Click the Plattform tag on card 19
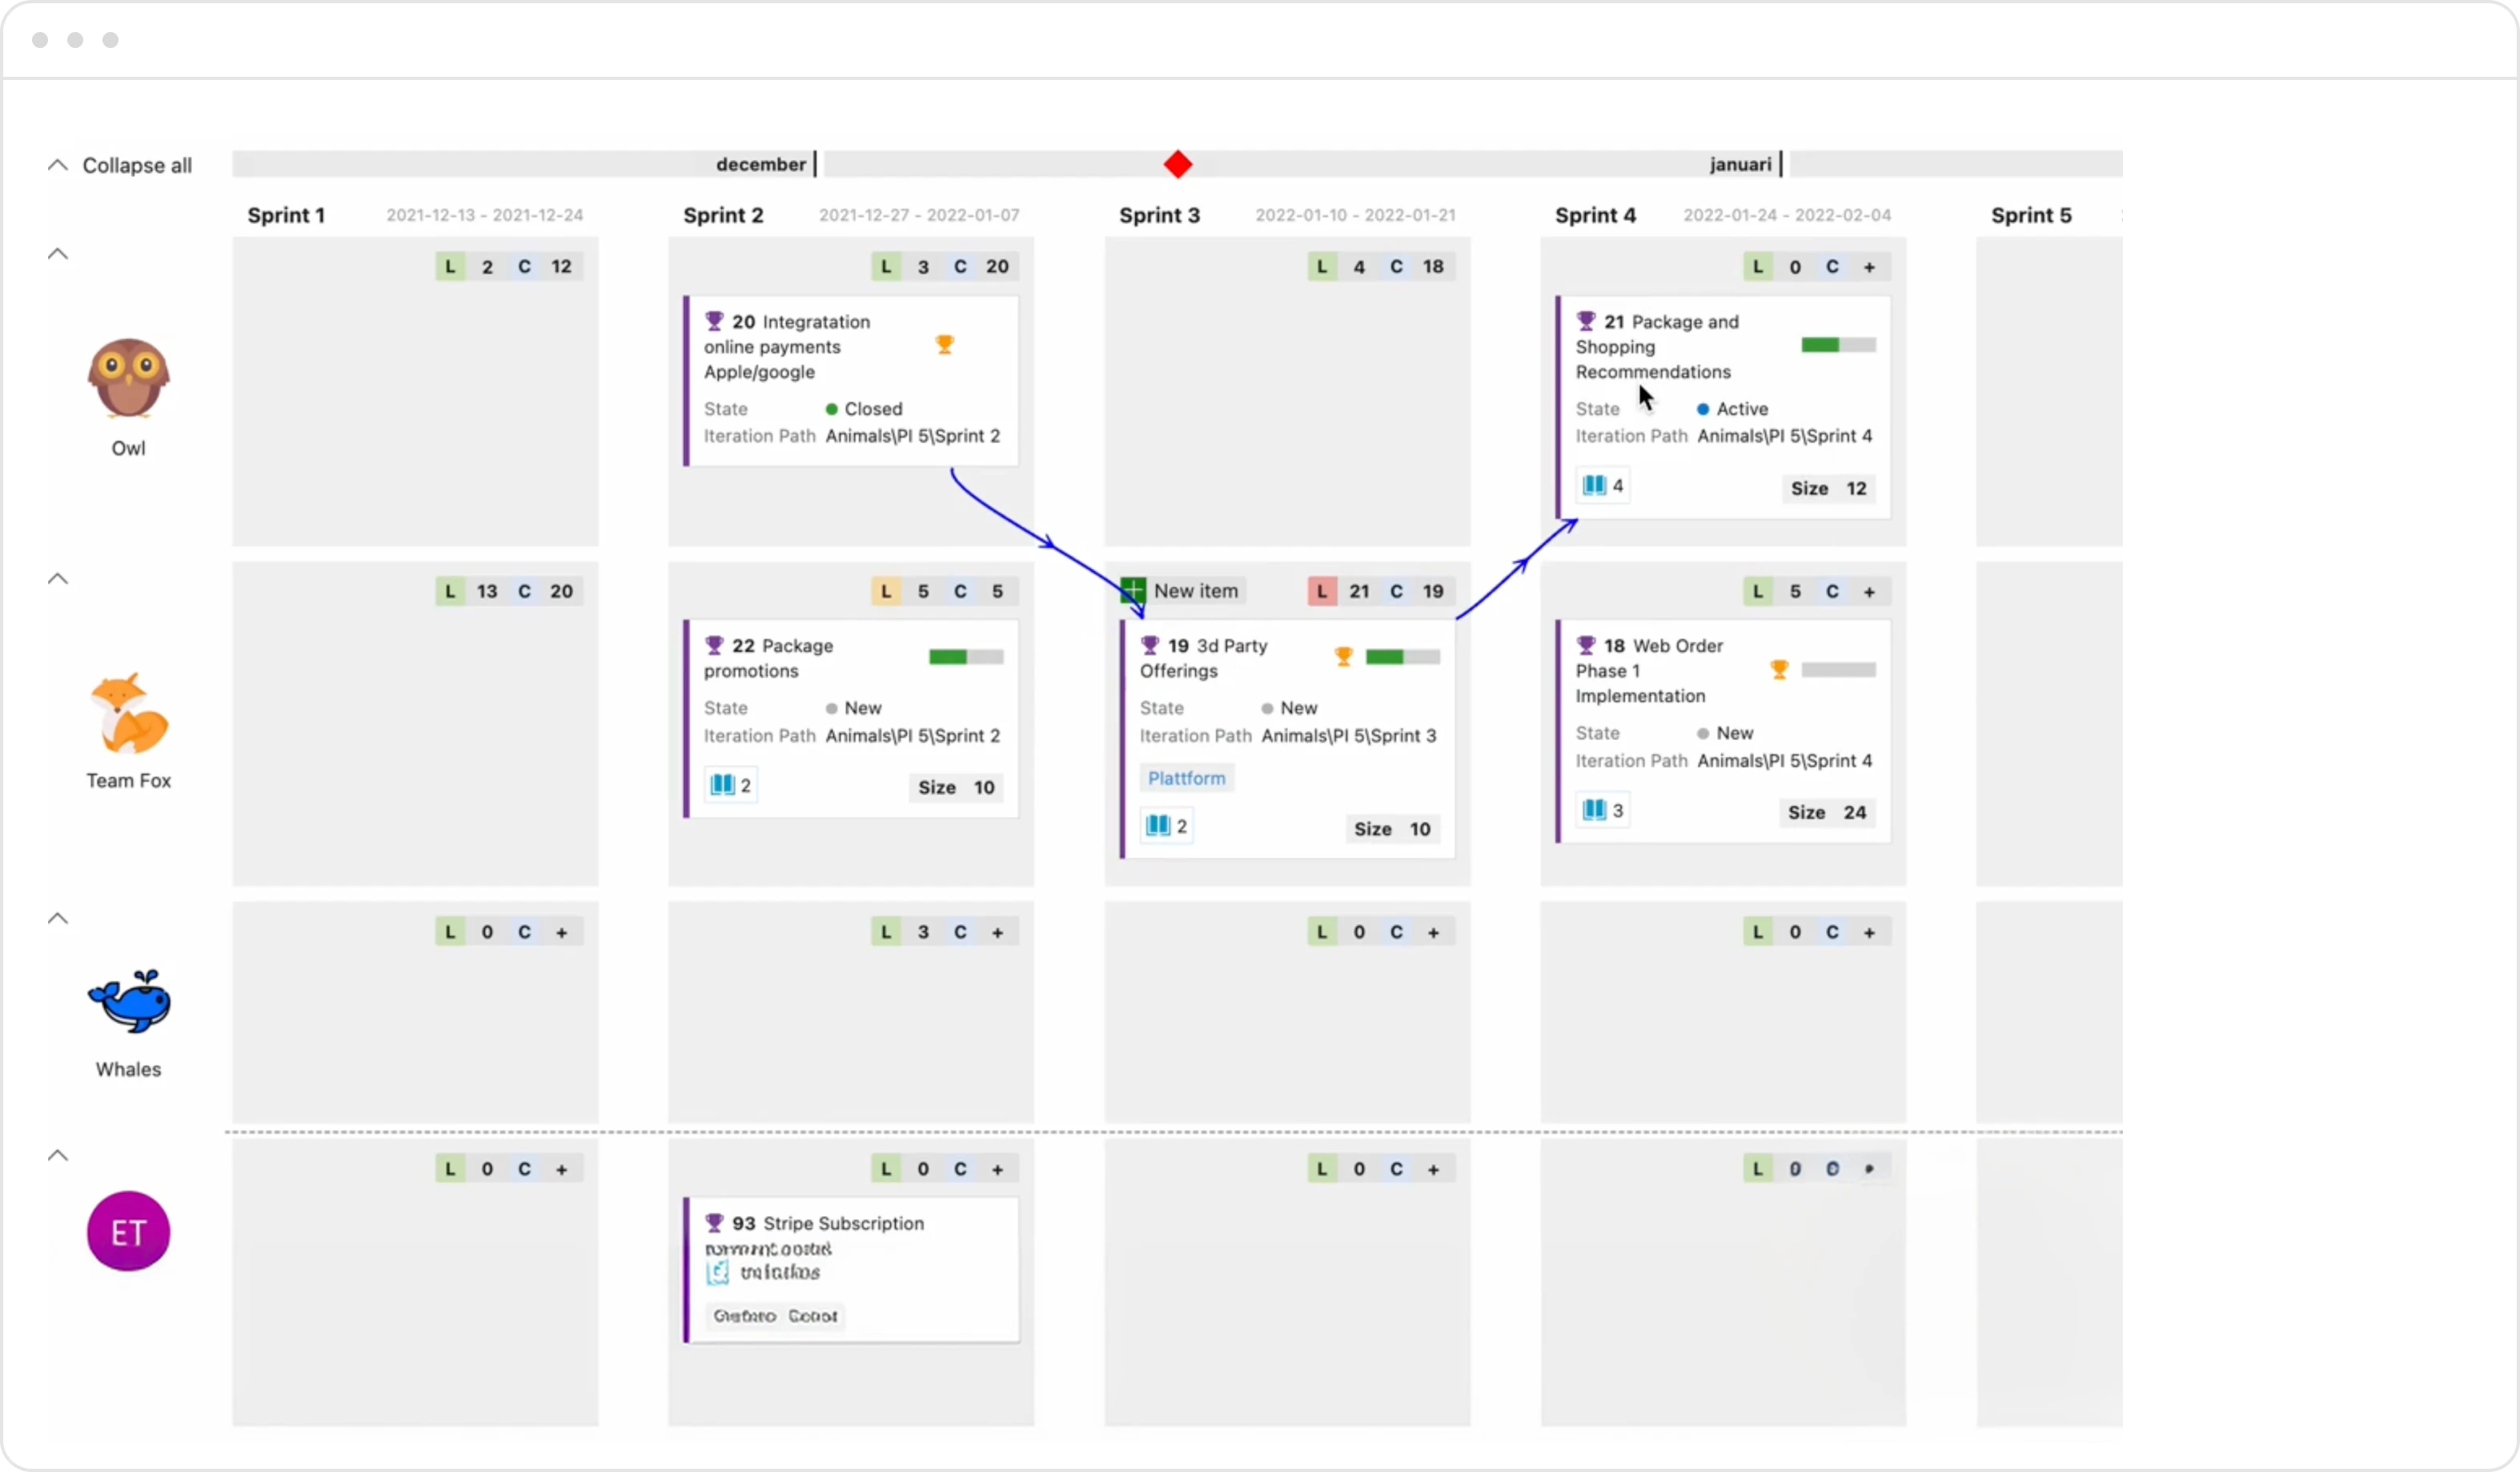2520x1472 pixels. [1187, 778]
